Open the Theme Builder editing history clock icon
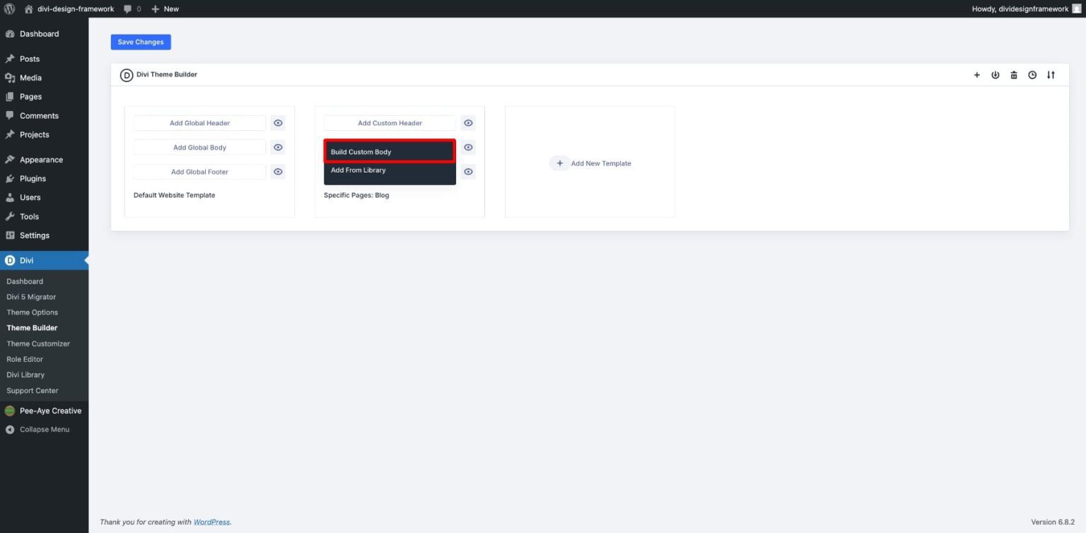 (1032, 74)
